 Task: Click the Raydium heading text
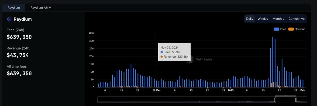[x=23, y=19]
